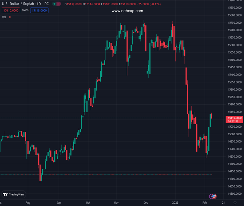The image size is (244, 206).
Task: Click the 21 date label on time axis
Action: click(x=223, y=203)
